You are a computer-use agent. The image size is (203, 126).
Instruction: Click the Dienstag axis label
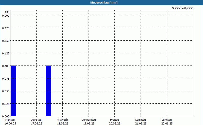click(x=36, y=120)
